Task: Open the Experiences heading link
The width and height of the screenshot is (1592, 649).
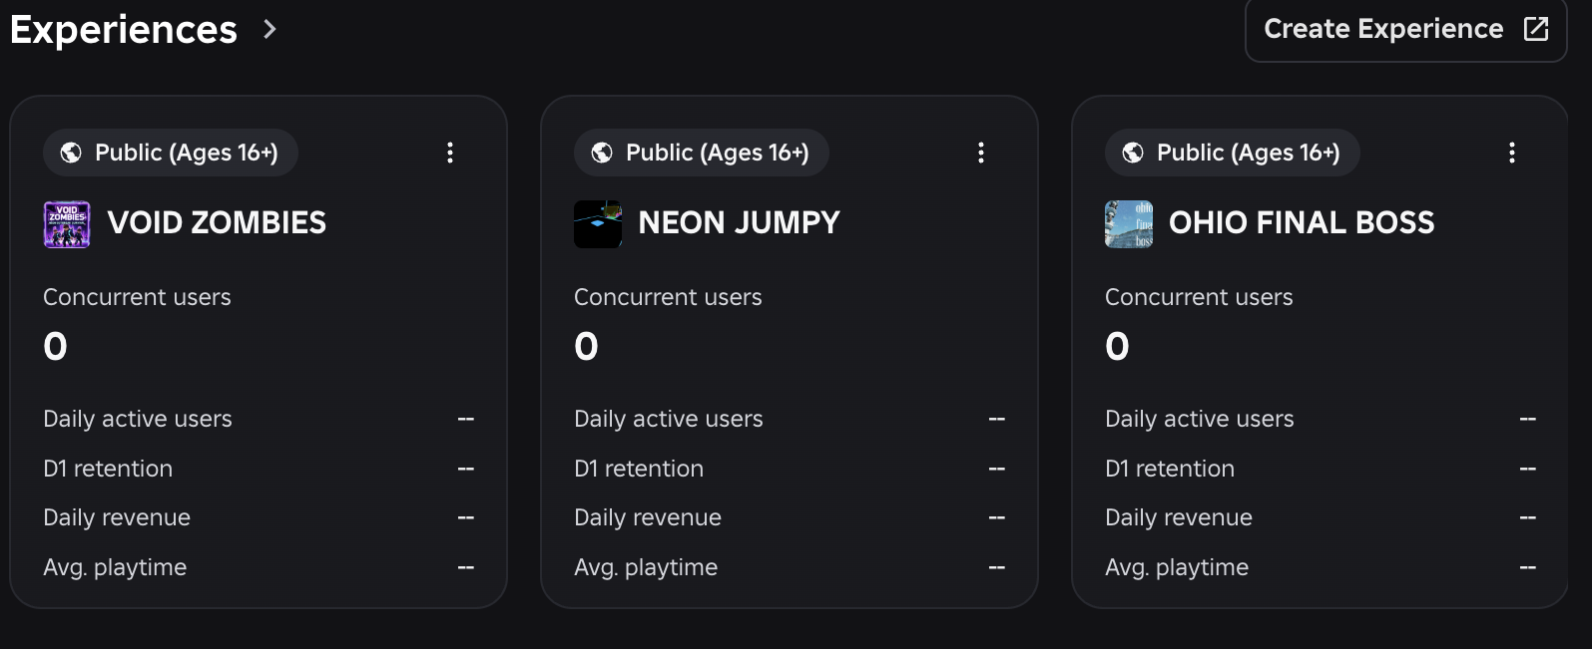Action: (124, 30)
